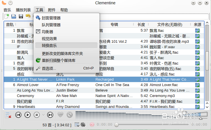Adjust the volume slider at 75%

pos(200,118)
